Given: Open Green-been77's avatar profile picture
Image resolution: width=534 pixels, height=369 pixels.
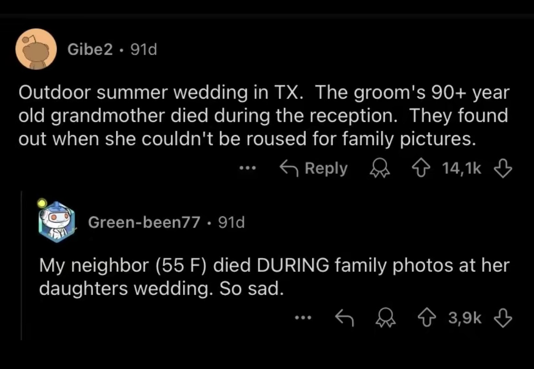Looking at the screenshot, I should click(55, 221).
